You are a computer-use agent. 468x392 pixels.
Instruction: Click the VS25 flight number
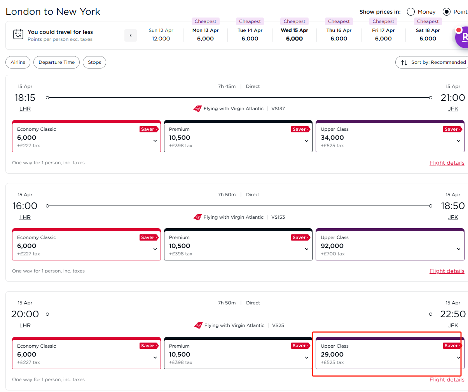pyautogui.click(x=278, y=325)
